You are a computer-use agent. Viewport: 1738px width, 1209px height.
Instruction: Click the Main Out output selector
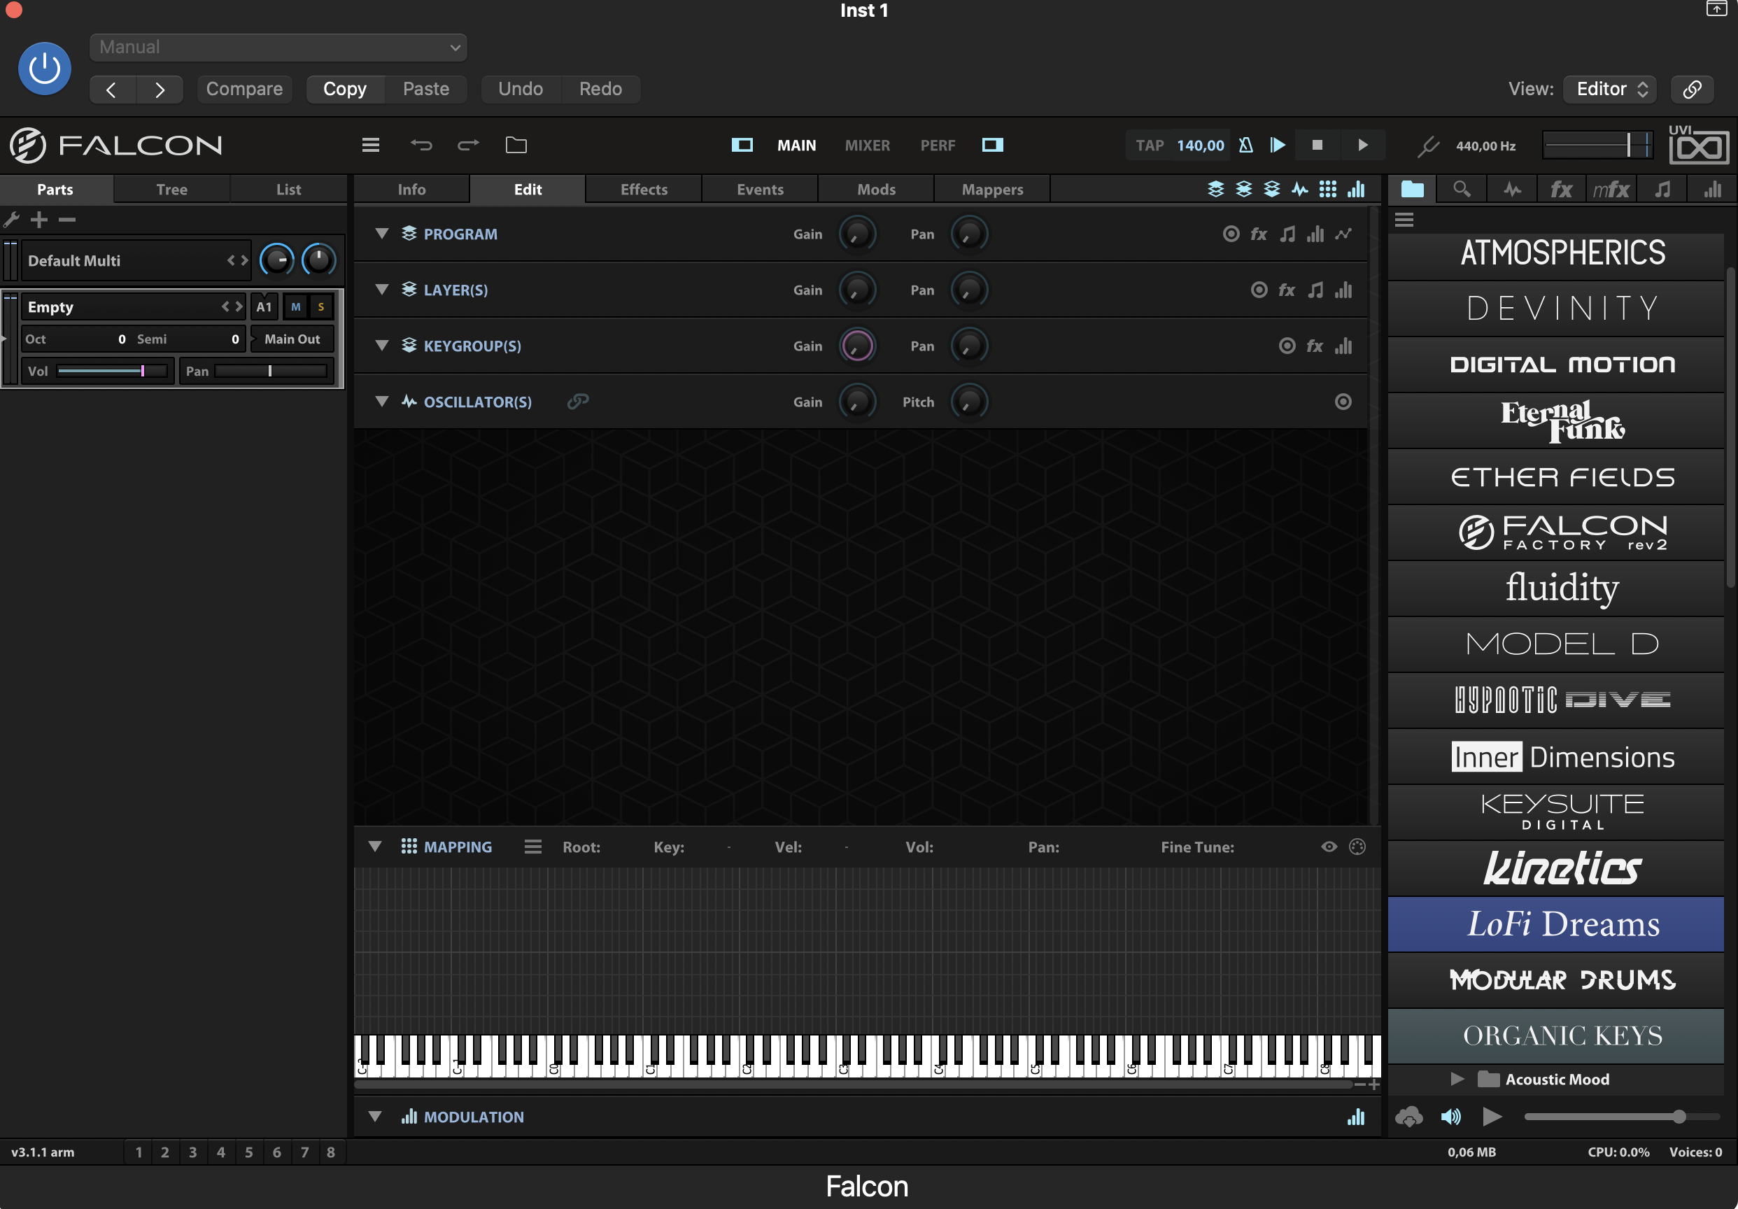click(x=292, y=339)
